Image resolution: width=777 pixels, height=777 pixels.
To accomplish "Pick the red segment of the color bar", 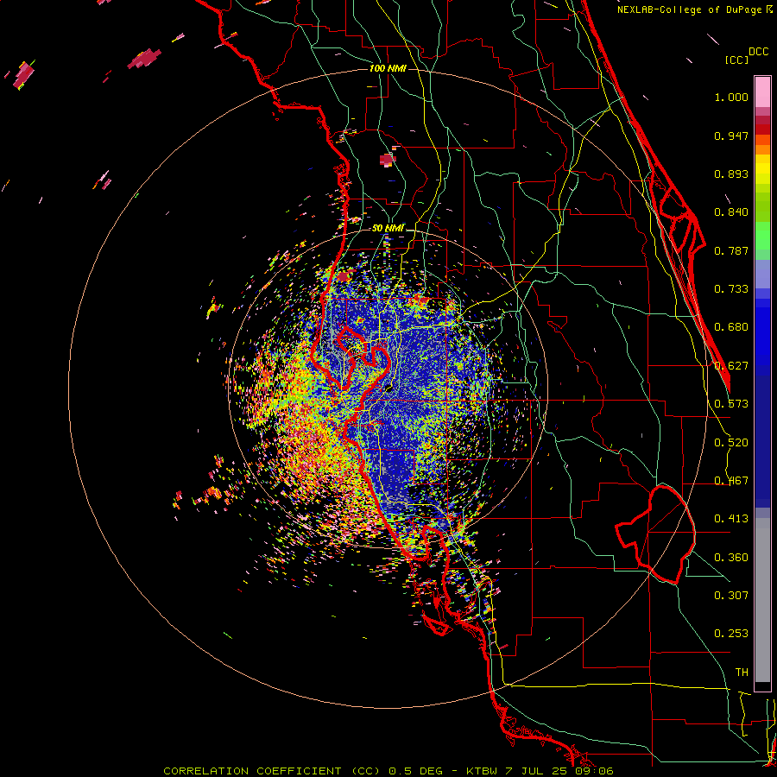I will [762, 129].
